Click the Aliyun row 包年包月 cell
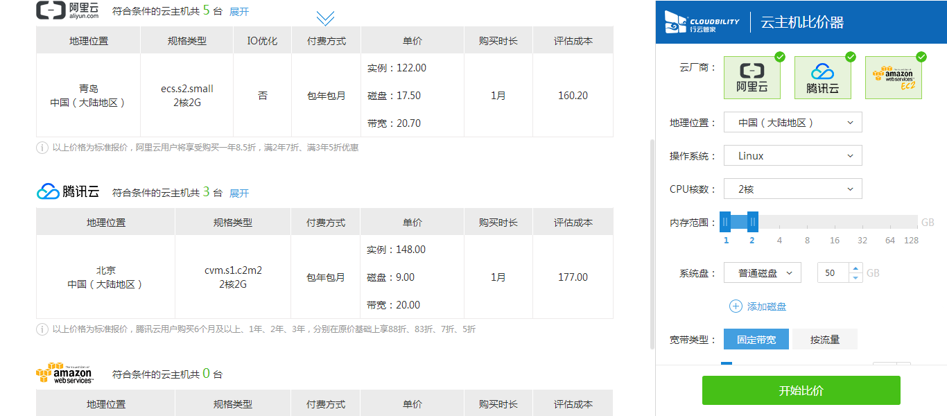 (x=327, y=96)
